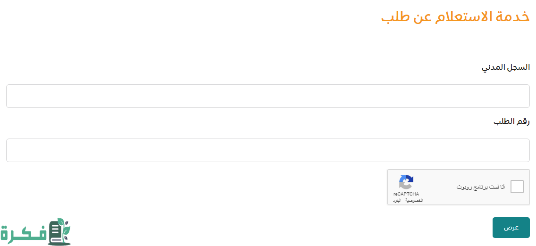Click the خدمة الاستعلام عن طلب heading

[455, 17]
